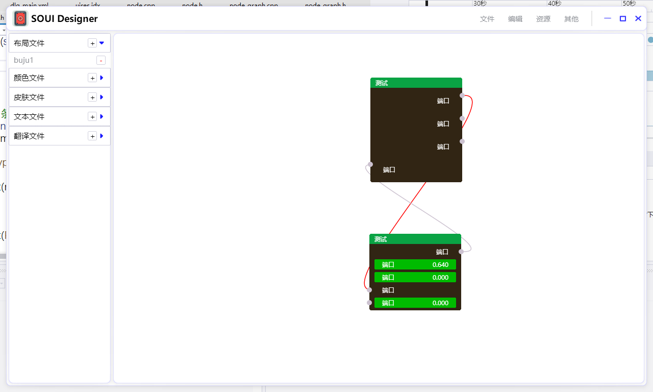Select the buju1 layout file
This screenshot has height=392, width=653.
pos(24,60)
